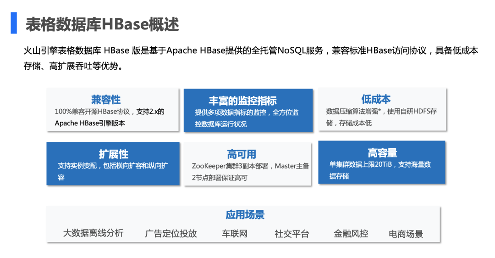Click the 应用场景 section heading
The width and height of the screenshot is (495, 258).
(x=245, y=215)
